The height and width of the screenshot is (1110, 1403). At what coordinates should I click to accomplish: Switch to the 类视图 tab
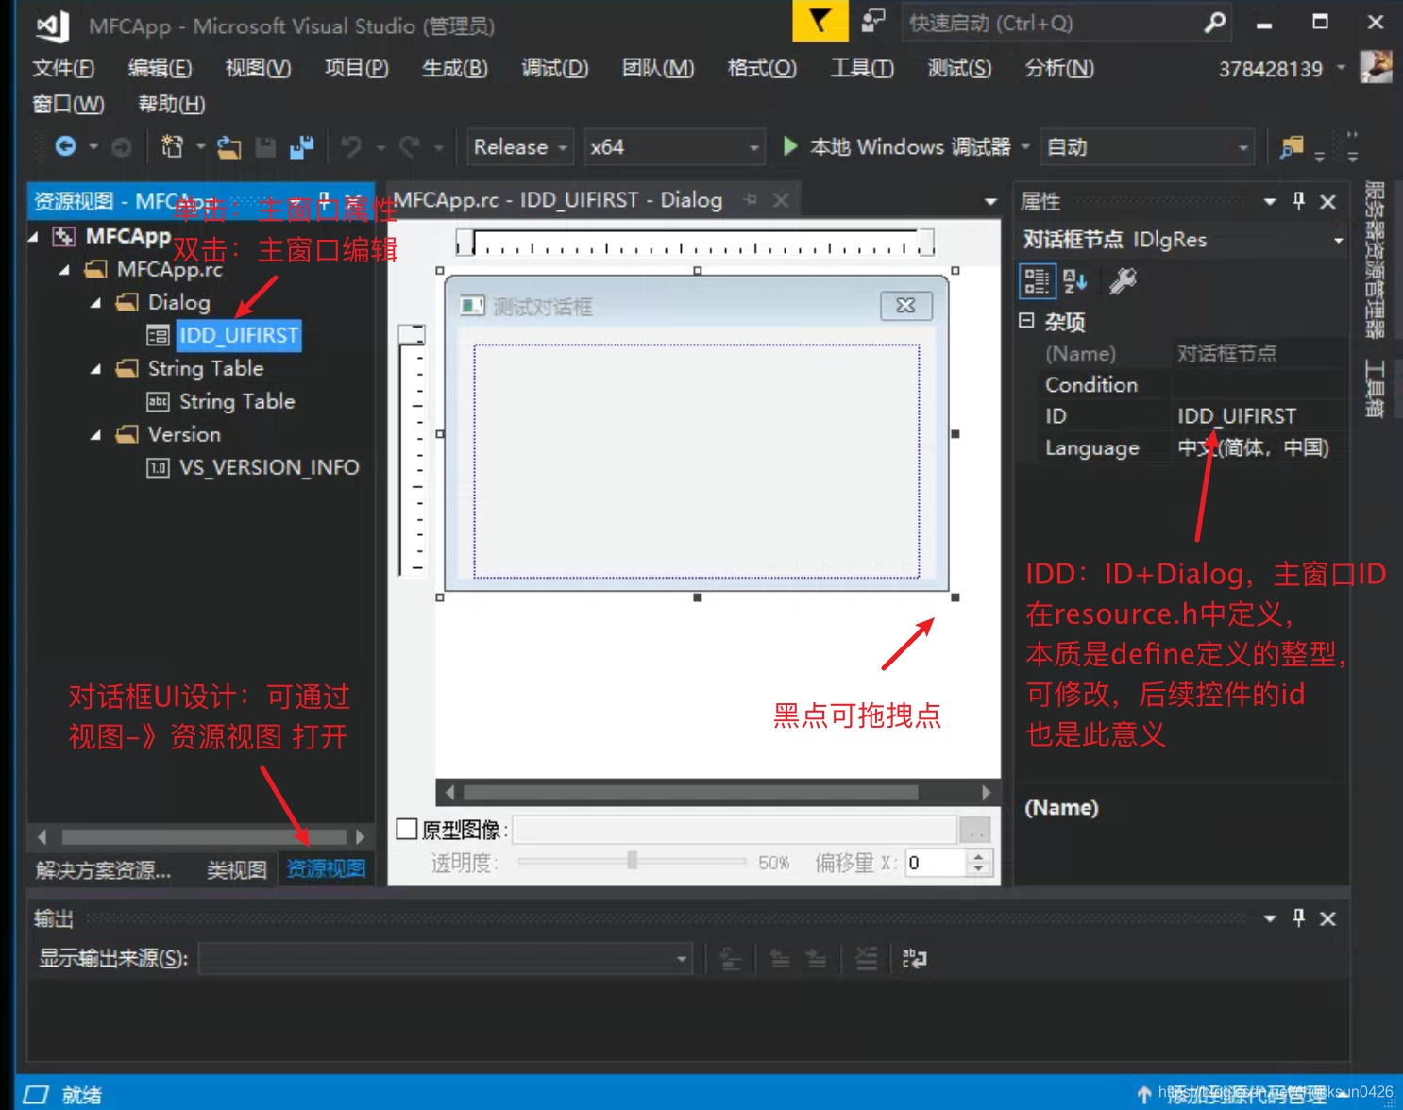point(236,869)
